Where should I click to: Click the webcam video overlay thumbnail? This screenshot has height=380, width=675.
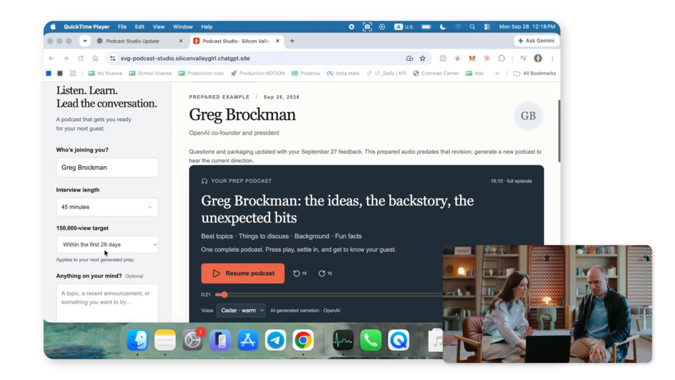click(x=547, y=304)
